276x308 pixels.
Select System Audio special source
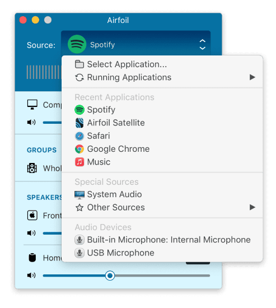162,194
